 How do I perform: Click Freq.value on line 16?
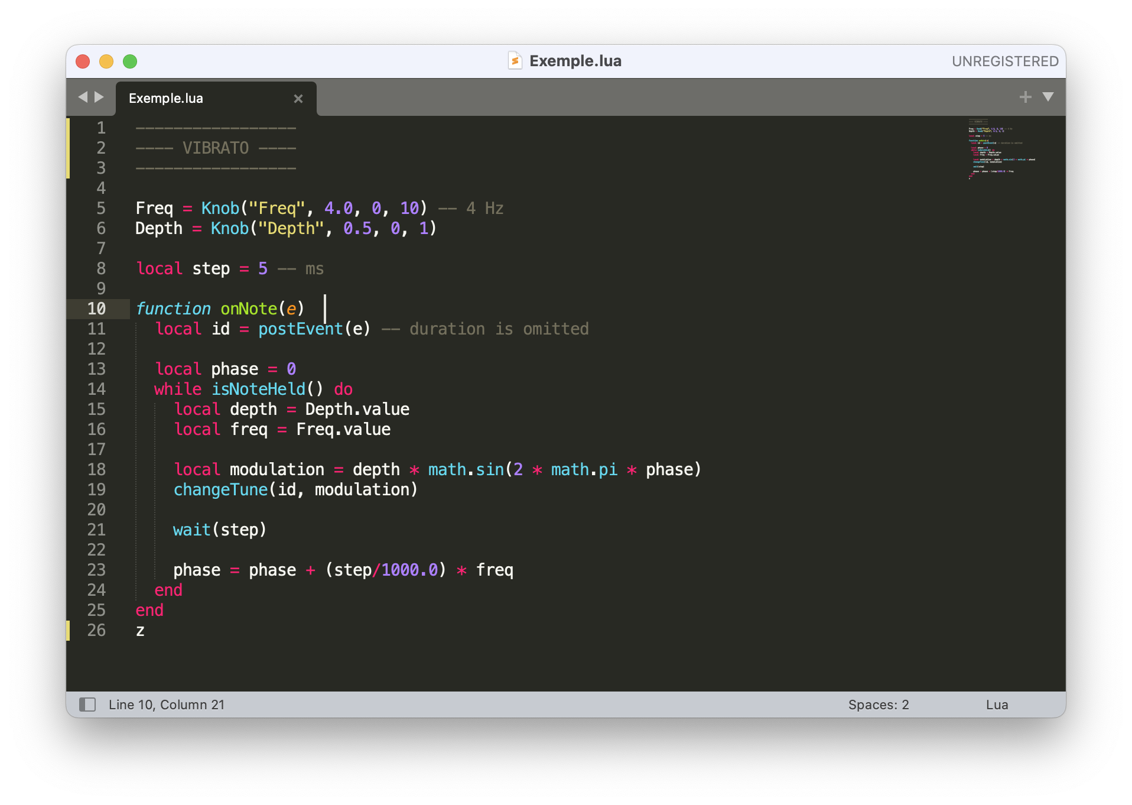pyautogui.click(x=343, y=429)
